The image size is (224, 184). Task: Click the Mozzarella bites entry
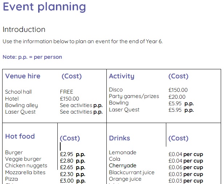point(25,172)
